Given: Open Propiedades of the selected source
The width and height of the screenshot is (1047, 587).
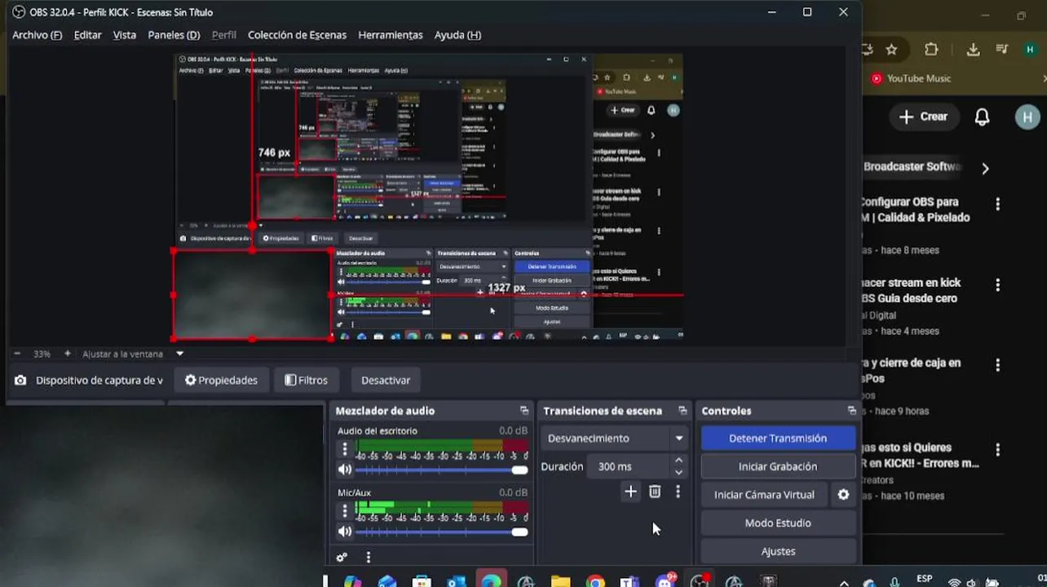Looking at the screenshot, I should [221, 380].
